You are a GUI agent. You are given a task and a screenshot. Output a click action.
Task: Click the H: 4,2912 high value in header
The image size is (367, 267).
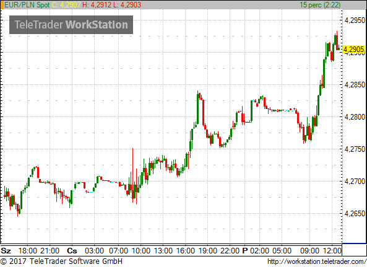coord(97,5)
